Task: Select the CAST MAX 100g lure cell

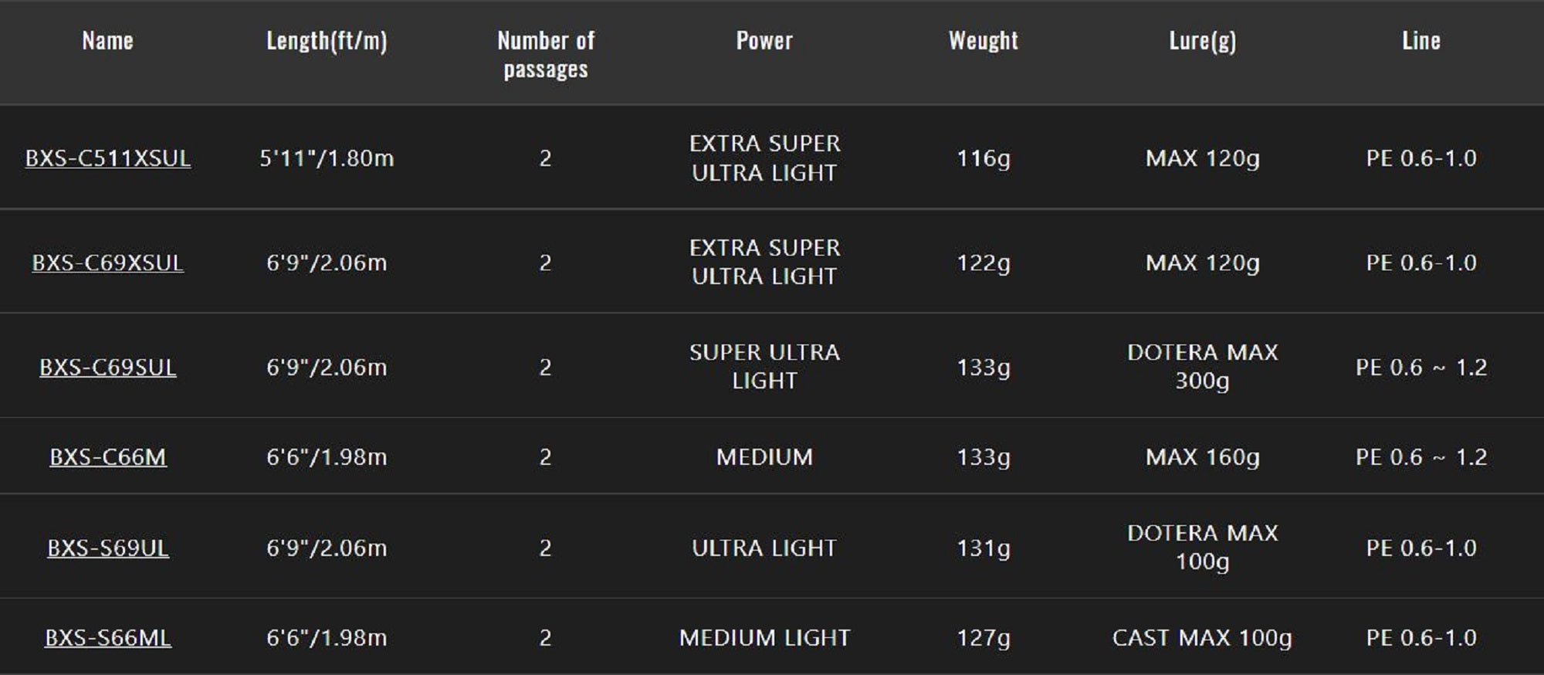Action: pos(1202,637)
